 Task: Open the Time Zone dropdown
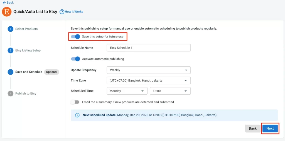click(149, 80)
